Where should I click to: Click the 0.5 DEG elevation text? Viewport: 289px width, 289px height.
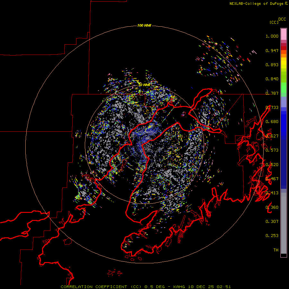(x=154, y=287)
